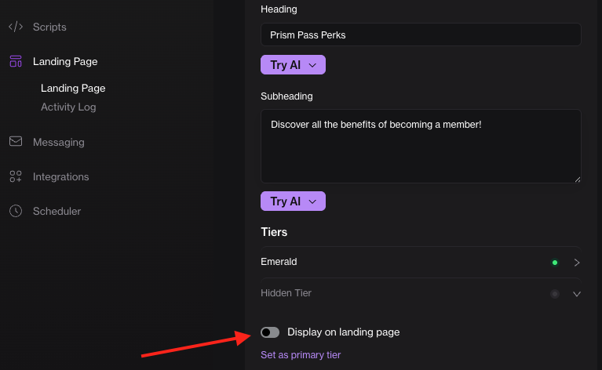Click the Subheading textarea resize handle
602x370 pixels.
577,180
